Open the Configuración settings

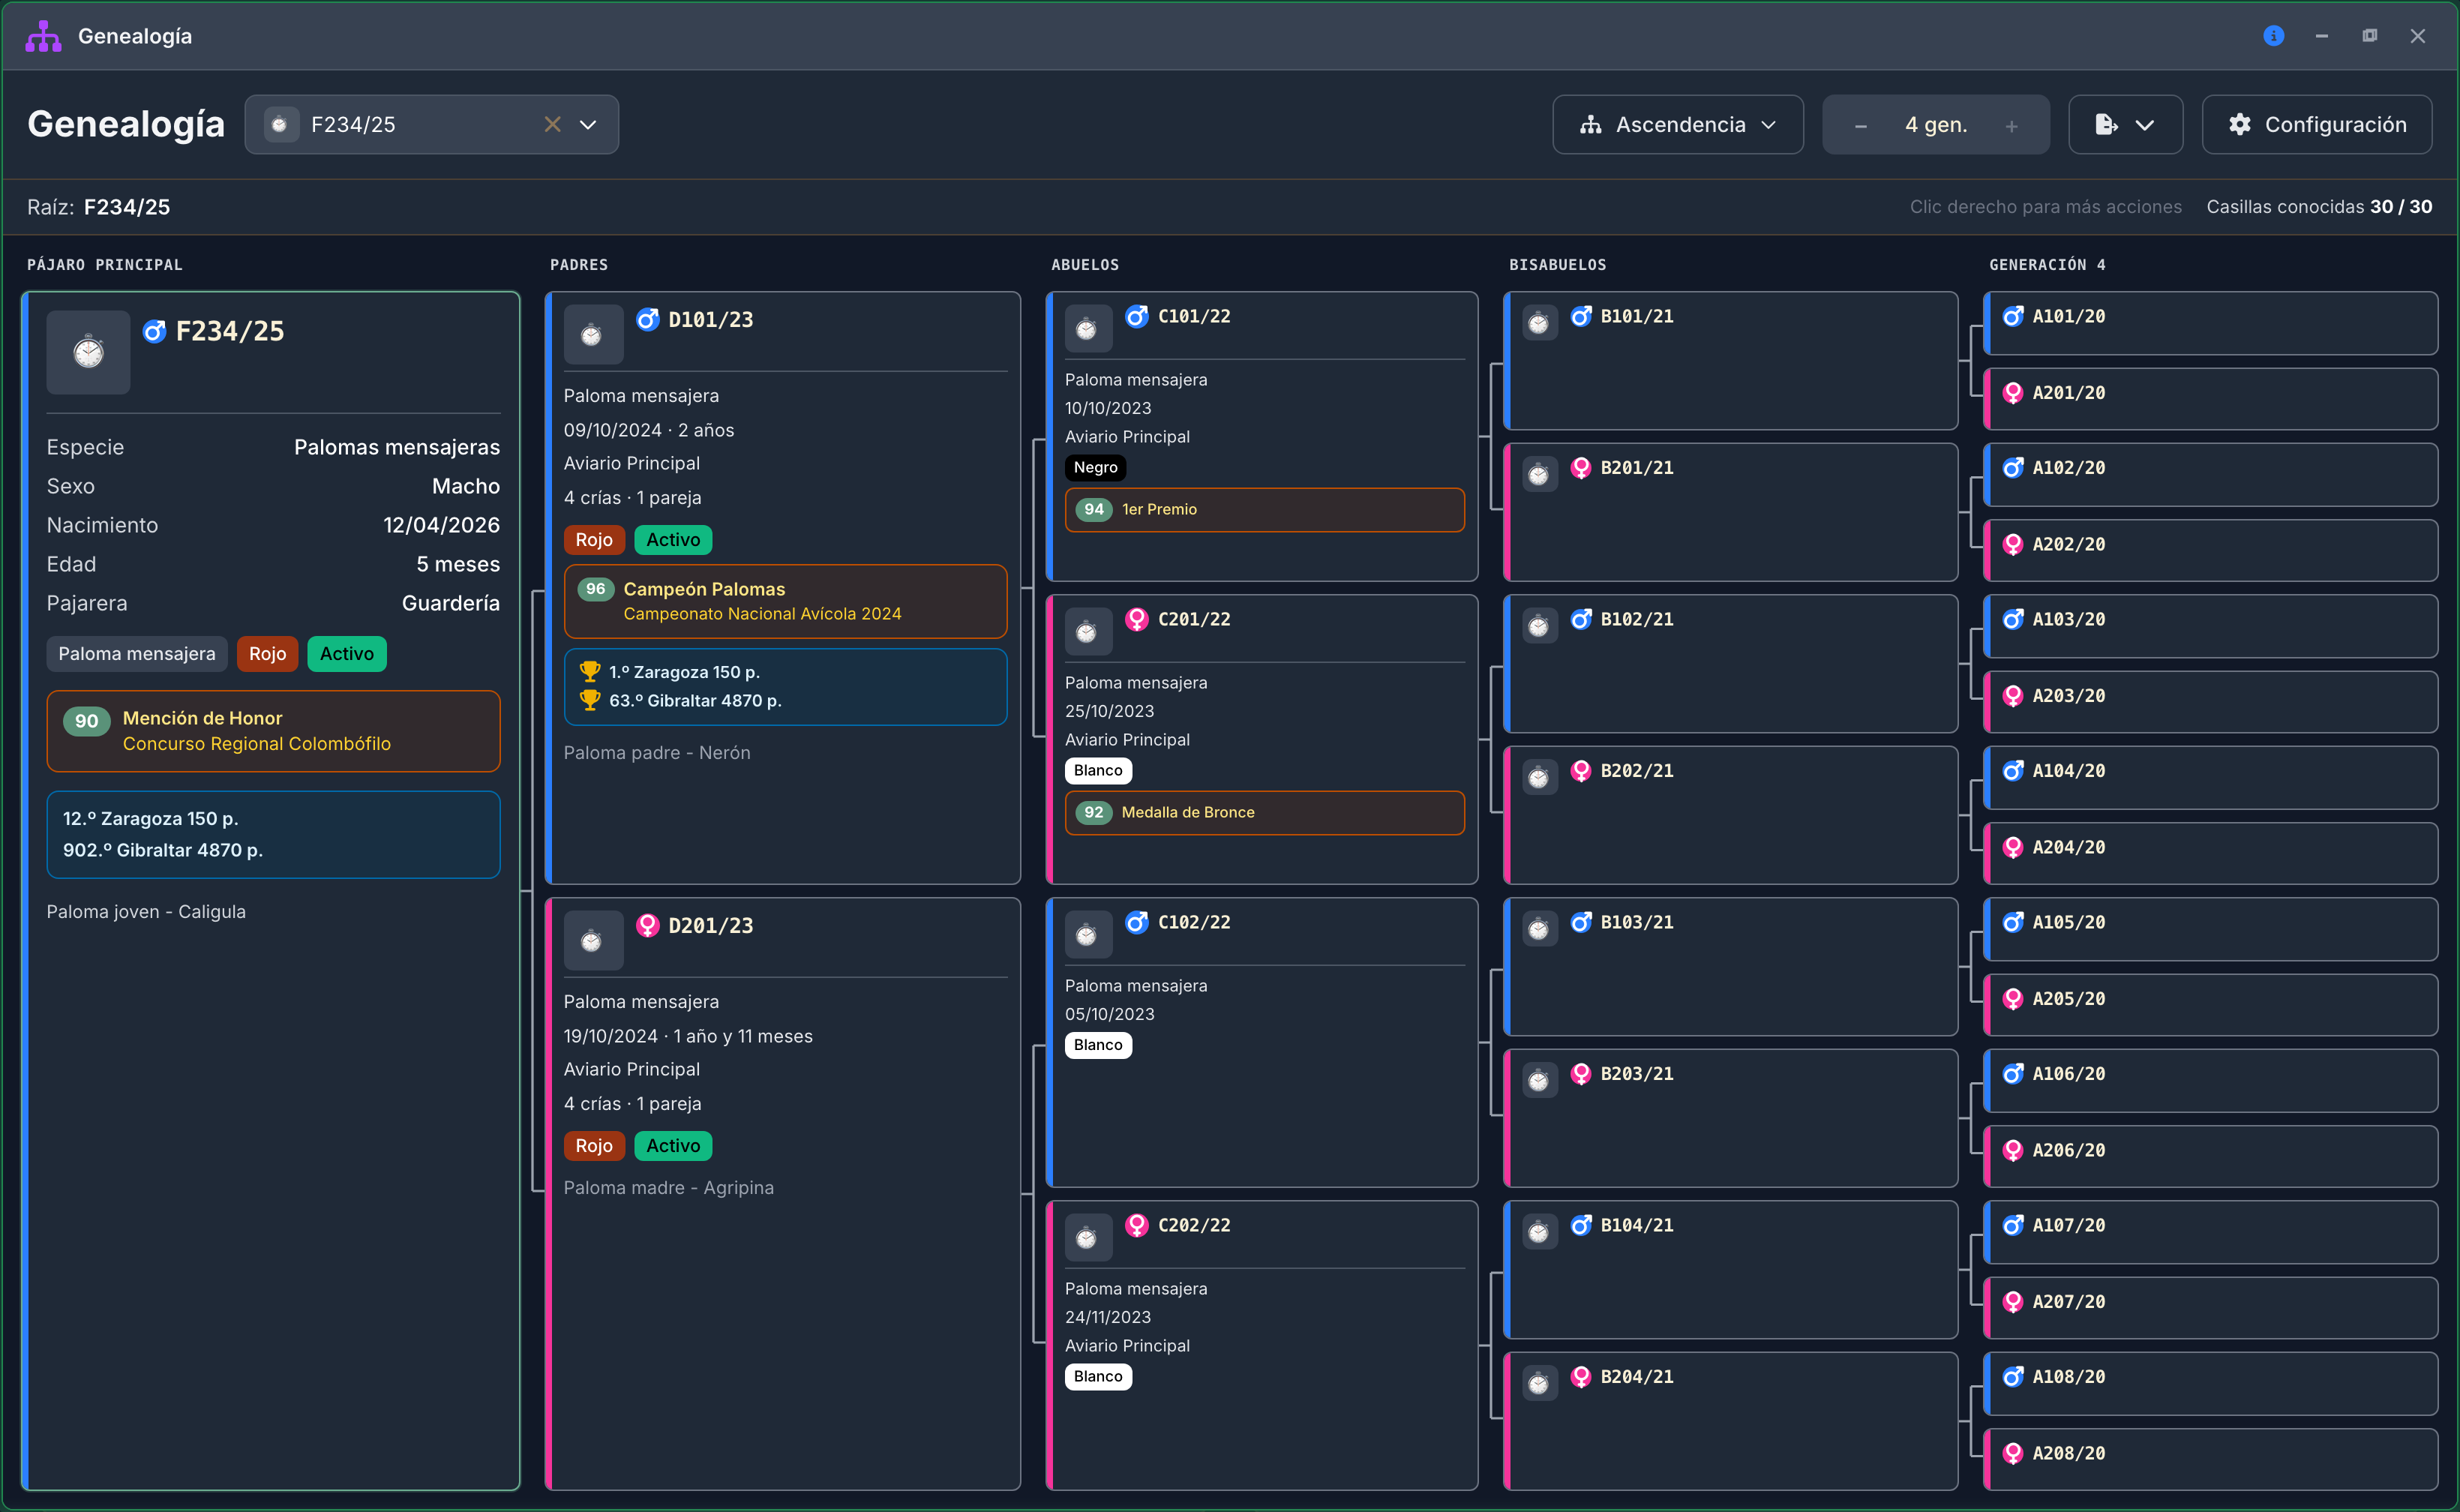tap(2317, 125)
